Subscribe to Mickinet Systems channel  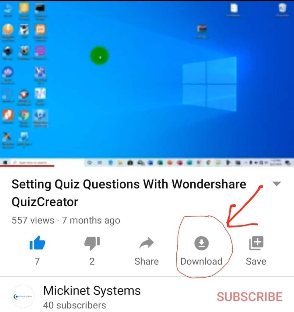(x=250, y=297)
